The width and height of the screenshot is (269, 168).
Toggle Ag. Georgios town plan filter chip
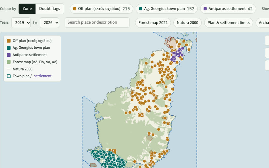pos(166,9)
